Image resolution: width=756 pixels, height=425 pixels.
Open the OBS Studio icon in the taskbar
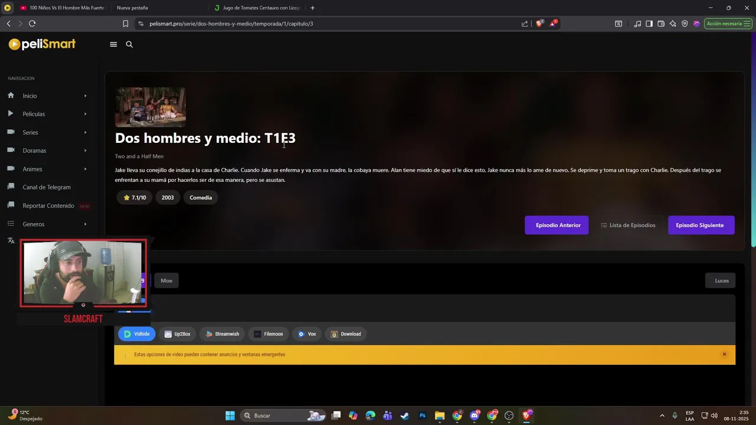(x=509, y=416)
